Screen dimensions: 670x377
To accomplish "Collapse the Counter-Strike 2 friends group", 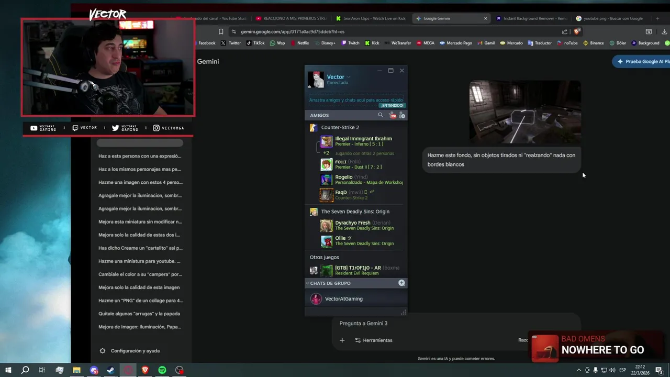I will (340, 127).
